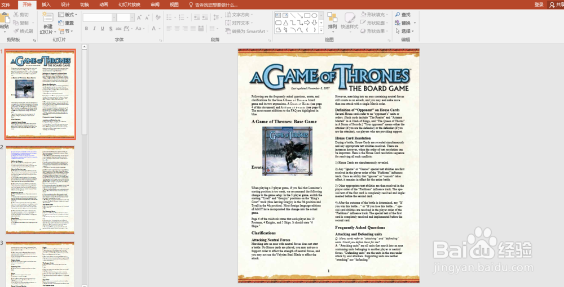The height and width of the screenshot is (287, 564).
Task: Click the 新建幻灯片 (New Slide) icon
Action: tap(48, 17)
